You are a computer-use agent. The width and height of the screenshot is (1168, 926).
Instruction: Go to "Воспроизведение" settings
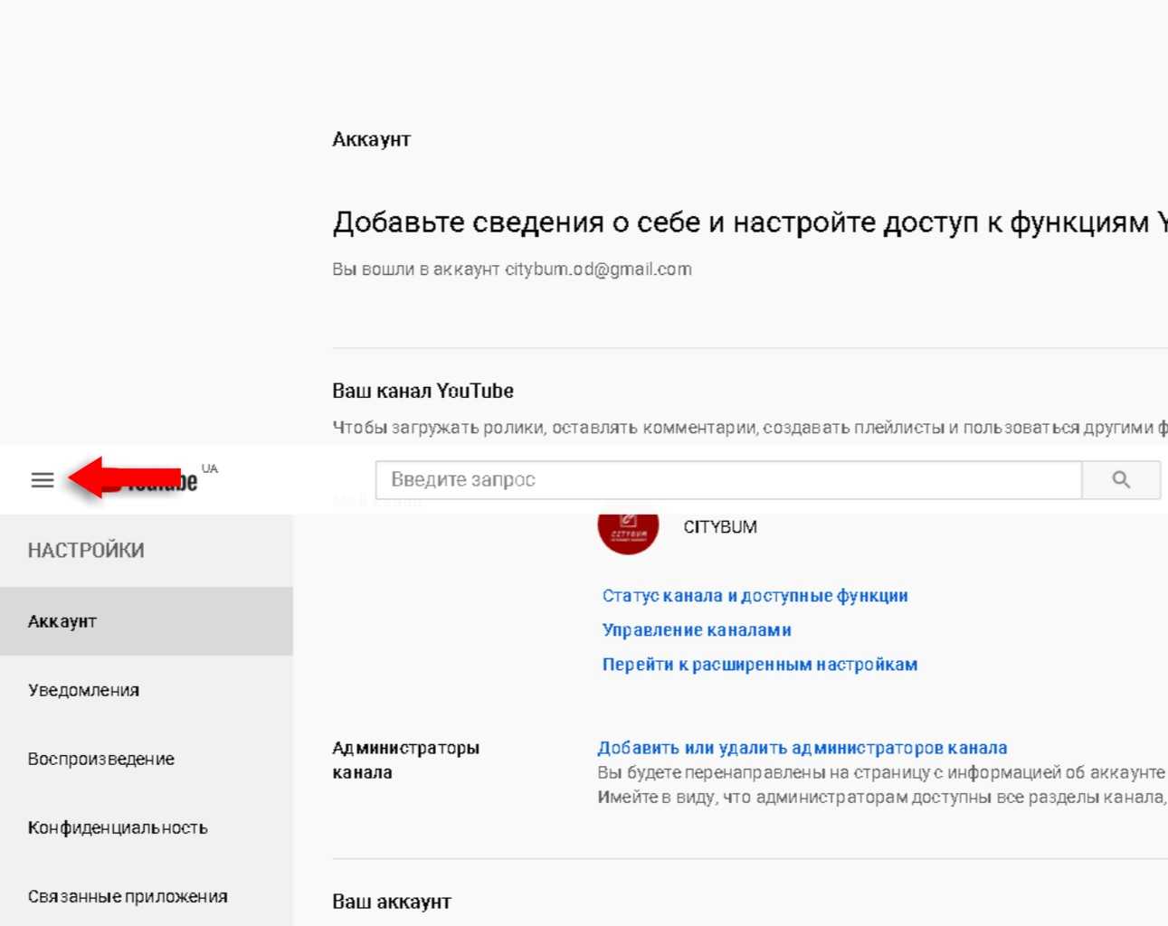point(100,759)
